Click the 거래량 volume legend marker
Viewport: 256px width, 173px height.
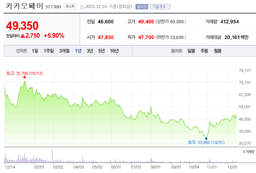[244, 152]
